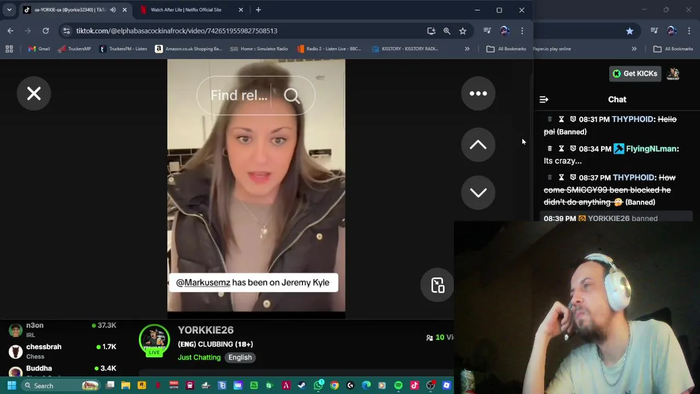The image size is (700, 394).
Task: Expand the tab search dropdown arrow
Action: point(9,10)
